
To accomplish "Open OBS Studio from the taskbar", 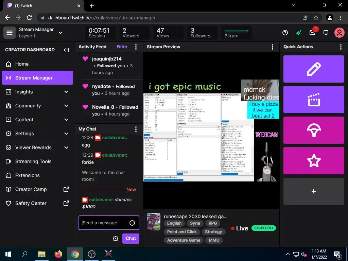I will click(92, 254).
